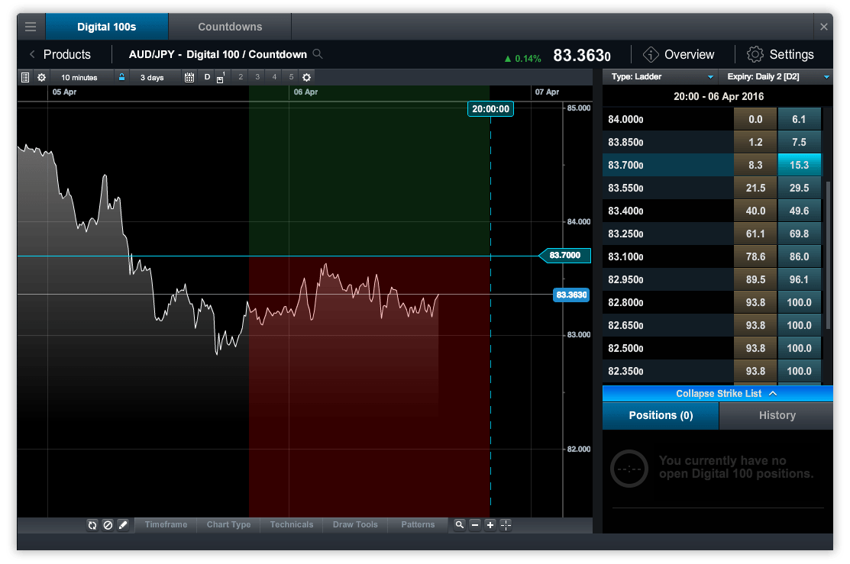Select the 83.7000 strike level marker
850x564 pixels.
pos(565,255)
